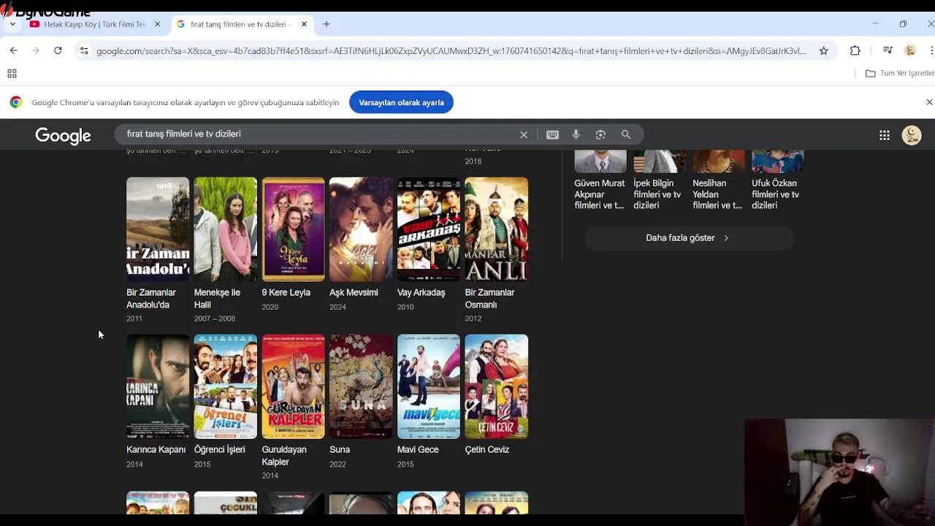Click year 2022 under Suna
Viewport: 935px width, 526px height.
(x=337, y=464)
